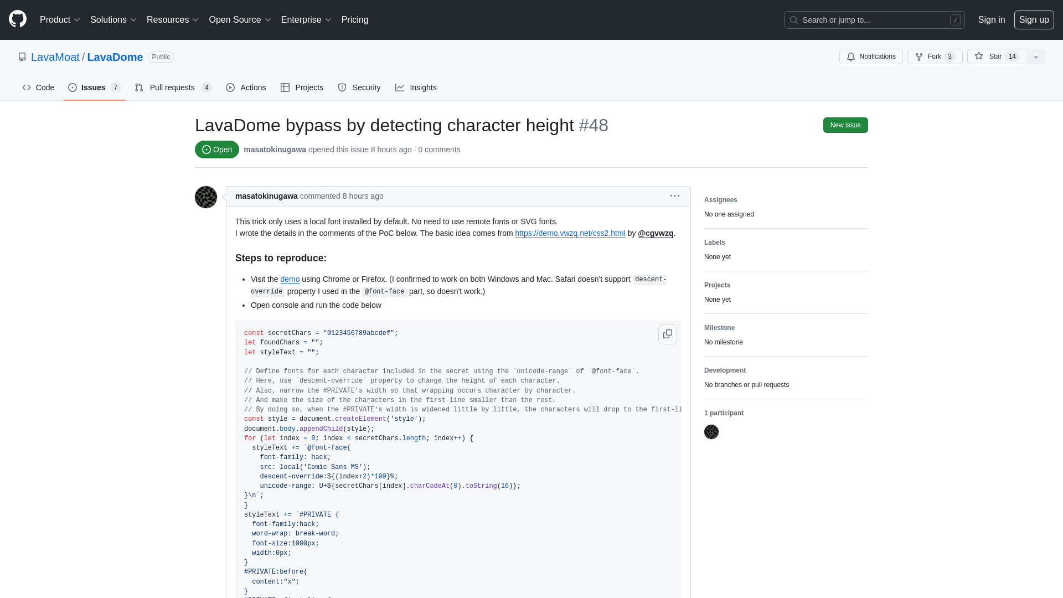Open the LavaMoat owner link

click(x=55, y=57)
